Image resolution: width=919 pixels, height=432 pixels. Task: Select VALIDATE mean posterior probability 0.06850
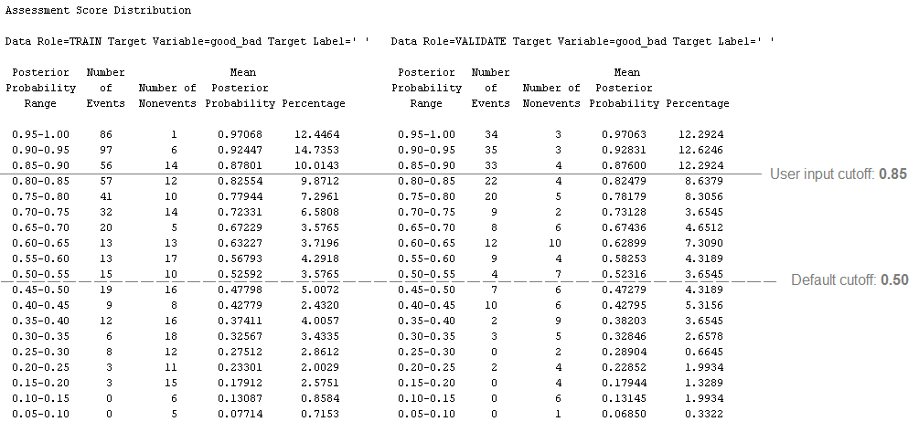(x=625, y=414)
